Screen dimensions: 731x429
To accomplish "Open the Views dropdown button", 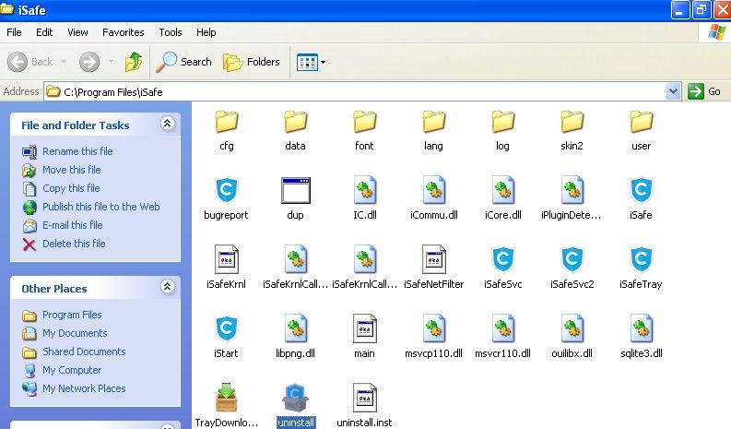I will (311, 62).
